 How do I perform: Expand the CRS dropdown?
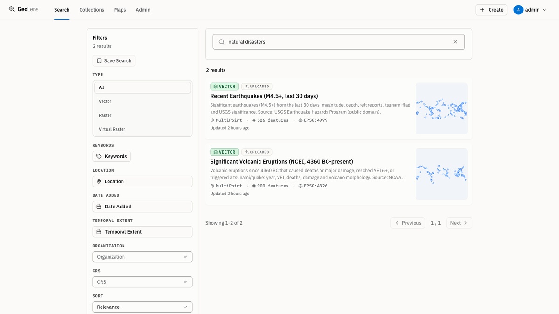(143, 282)
